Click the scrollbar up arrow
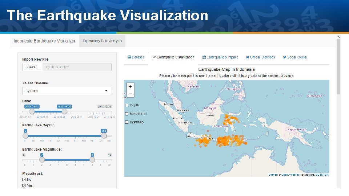This screenshot has height=196, width=349. (338, 37)
